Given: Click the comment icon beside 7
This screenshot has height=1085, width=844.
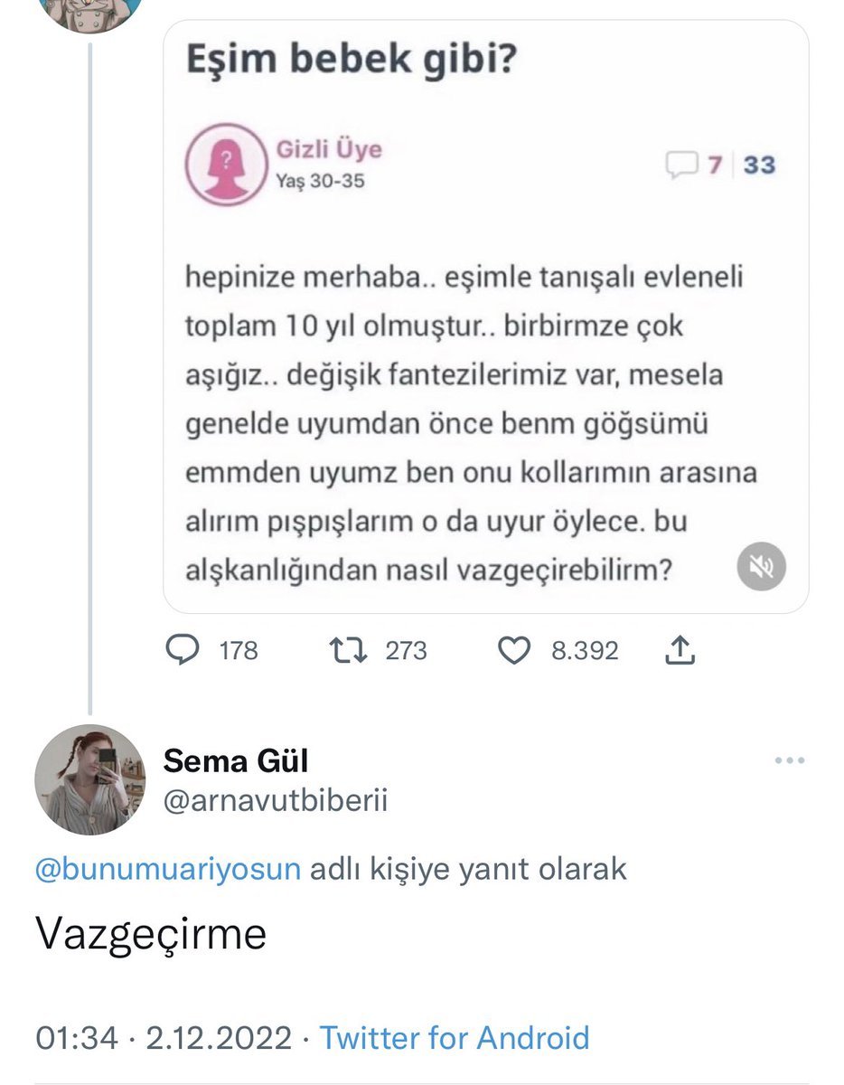Looking at the screenshot, I should point(682,165).
